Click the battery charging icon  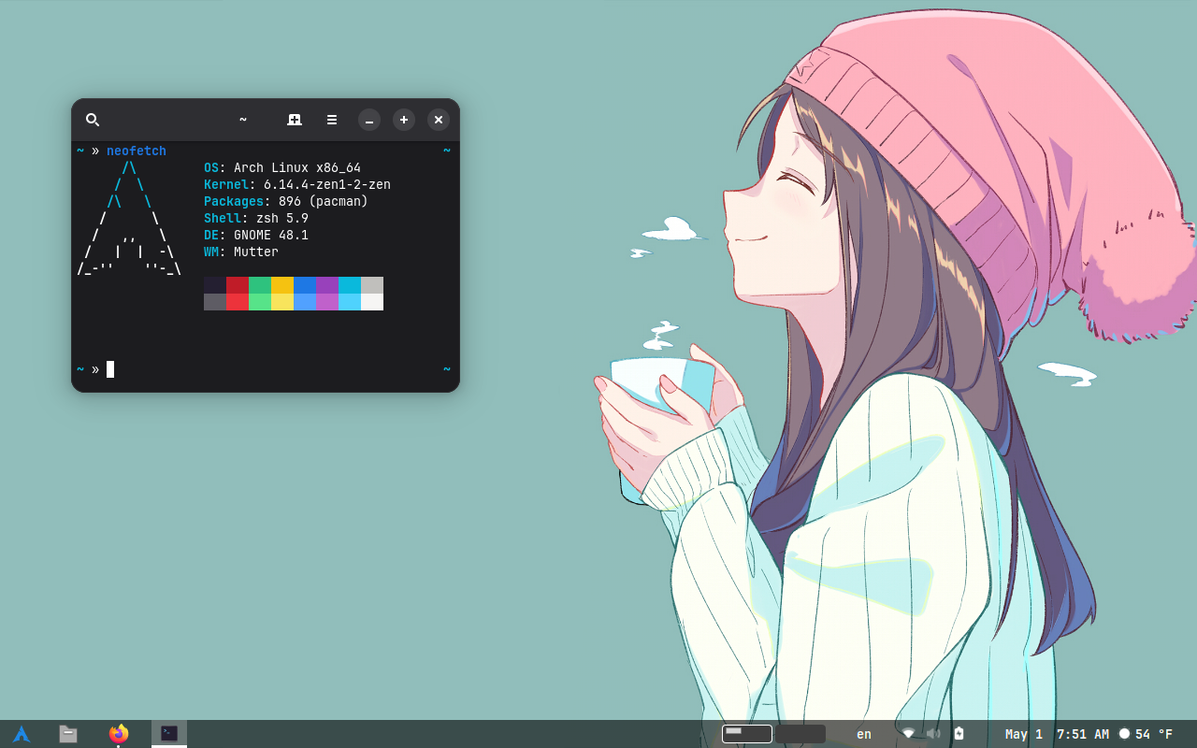pyautogui.click(x=959, y=734)
